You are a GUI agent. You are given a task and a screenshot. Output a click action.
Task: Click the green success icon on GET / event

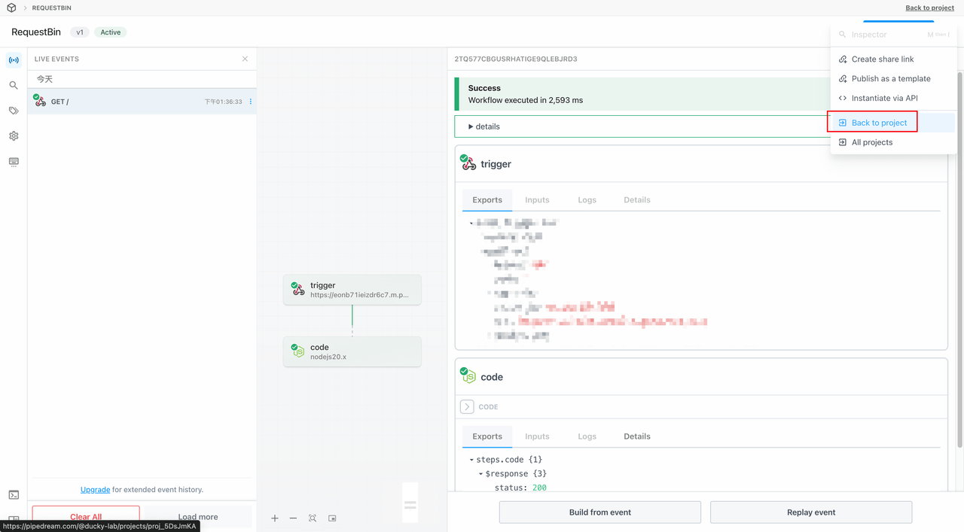coord(36,97)
